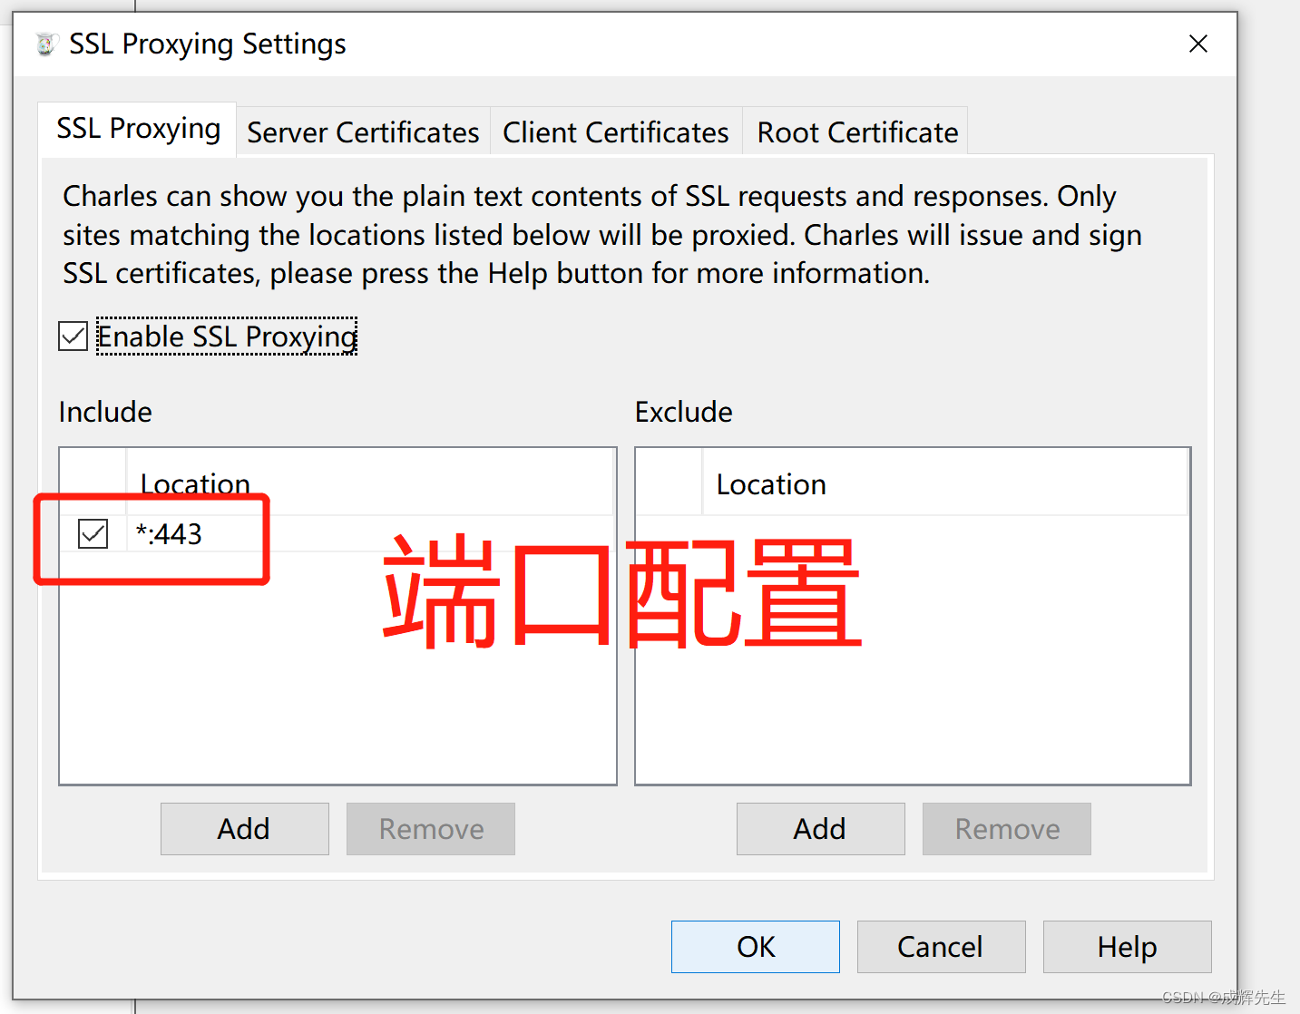The height and width of the screenshot is (1014, 1300).
Task: Open the Client Certificates tab
Action: [616, 132]
